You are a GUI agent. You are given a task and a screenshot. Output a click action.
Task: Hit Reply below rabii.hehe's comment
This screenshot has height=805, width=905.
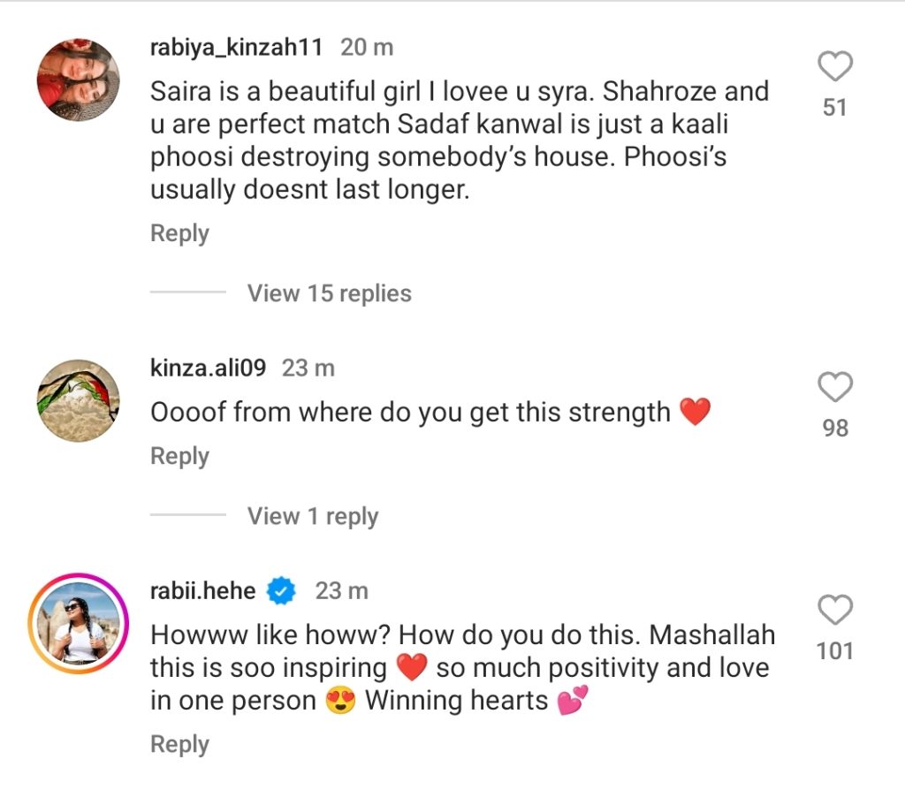pos(179,744)
